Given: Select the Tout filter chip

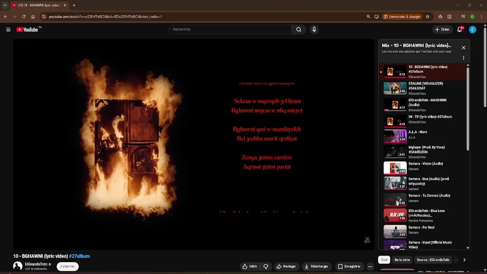Looking at the screenshot, I should pyautogui.click(x=384, y=260).
